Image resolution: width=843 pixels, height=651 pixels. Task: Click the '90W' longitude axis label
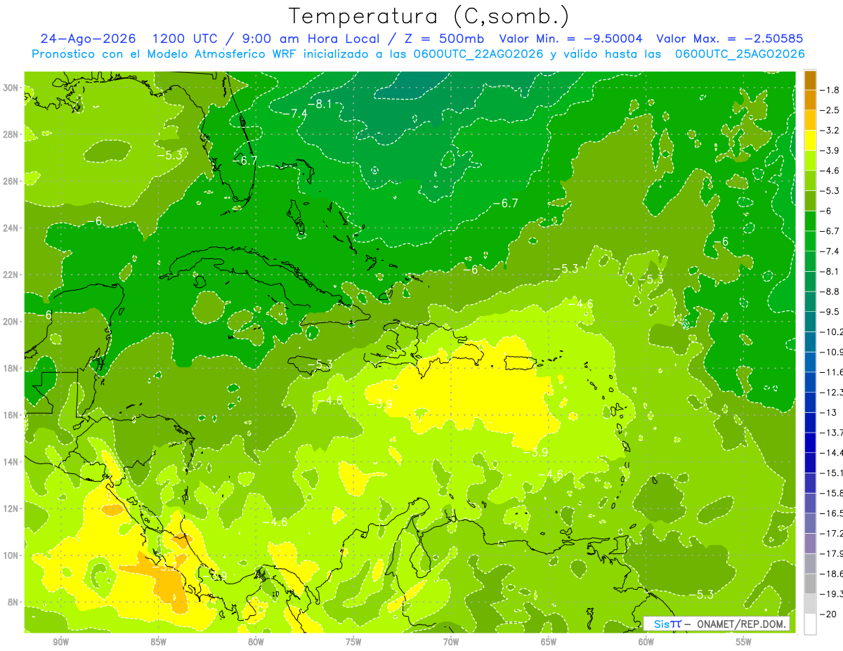point(60,642)
